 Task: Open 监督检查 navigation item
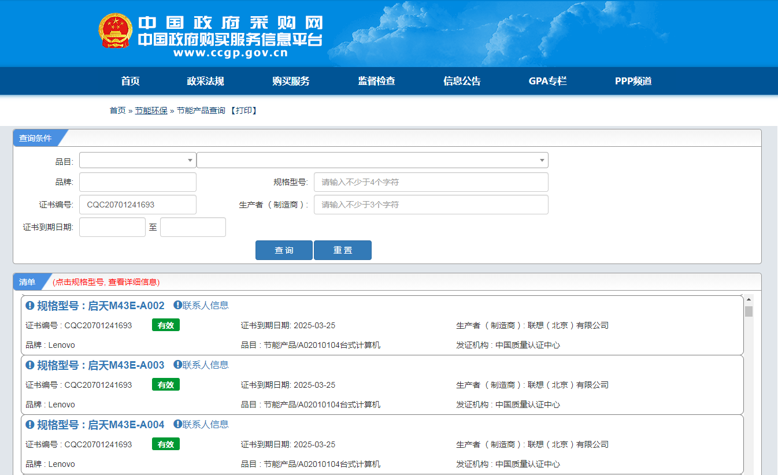pyautogui.click(x=376, y=81)
